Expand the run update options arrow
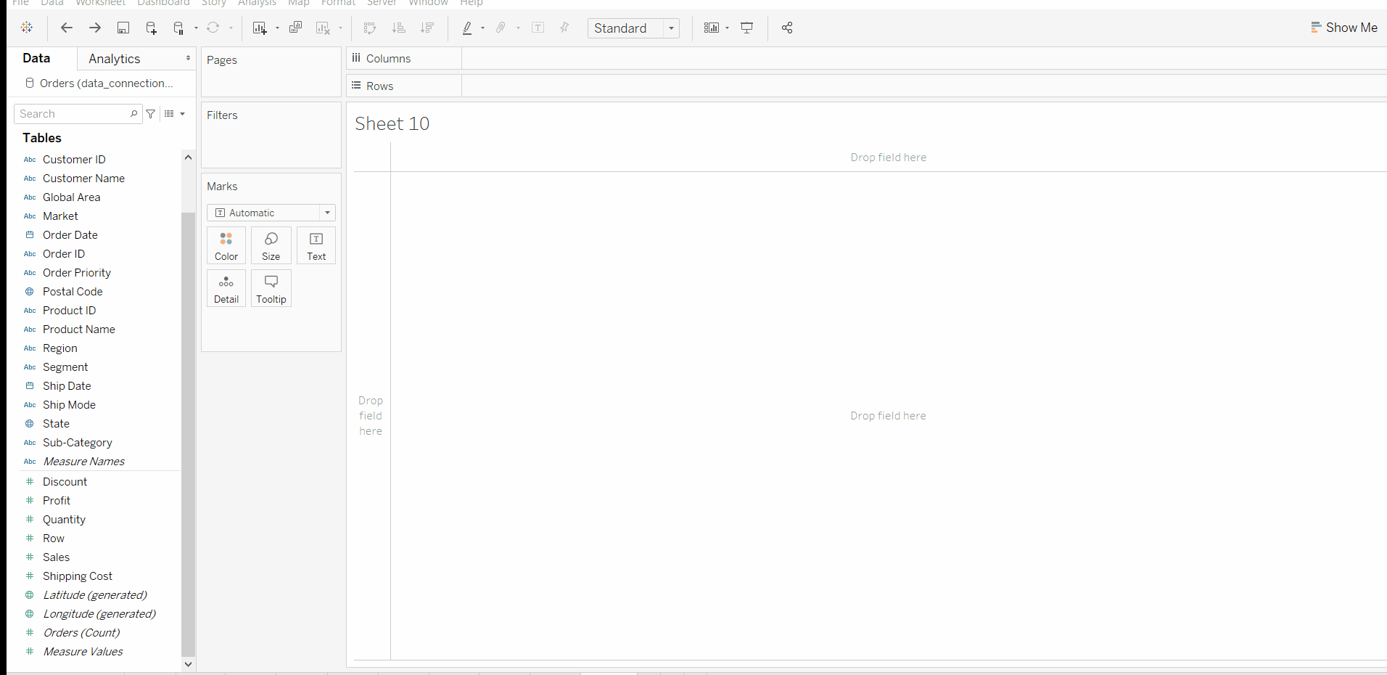Image resolution: width=1387 pixels, height=675 pixels. [231, 28]
